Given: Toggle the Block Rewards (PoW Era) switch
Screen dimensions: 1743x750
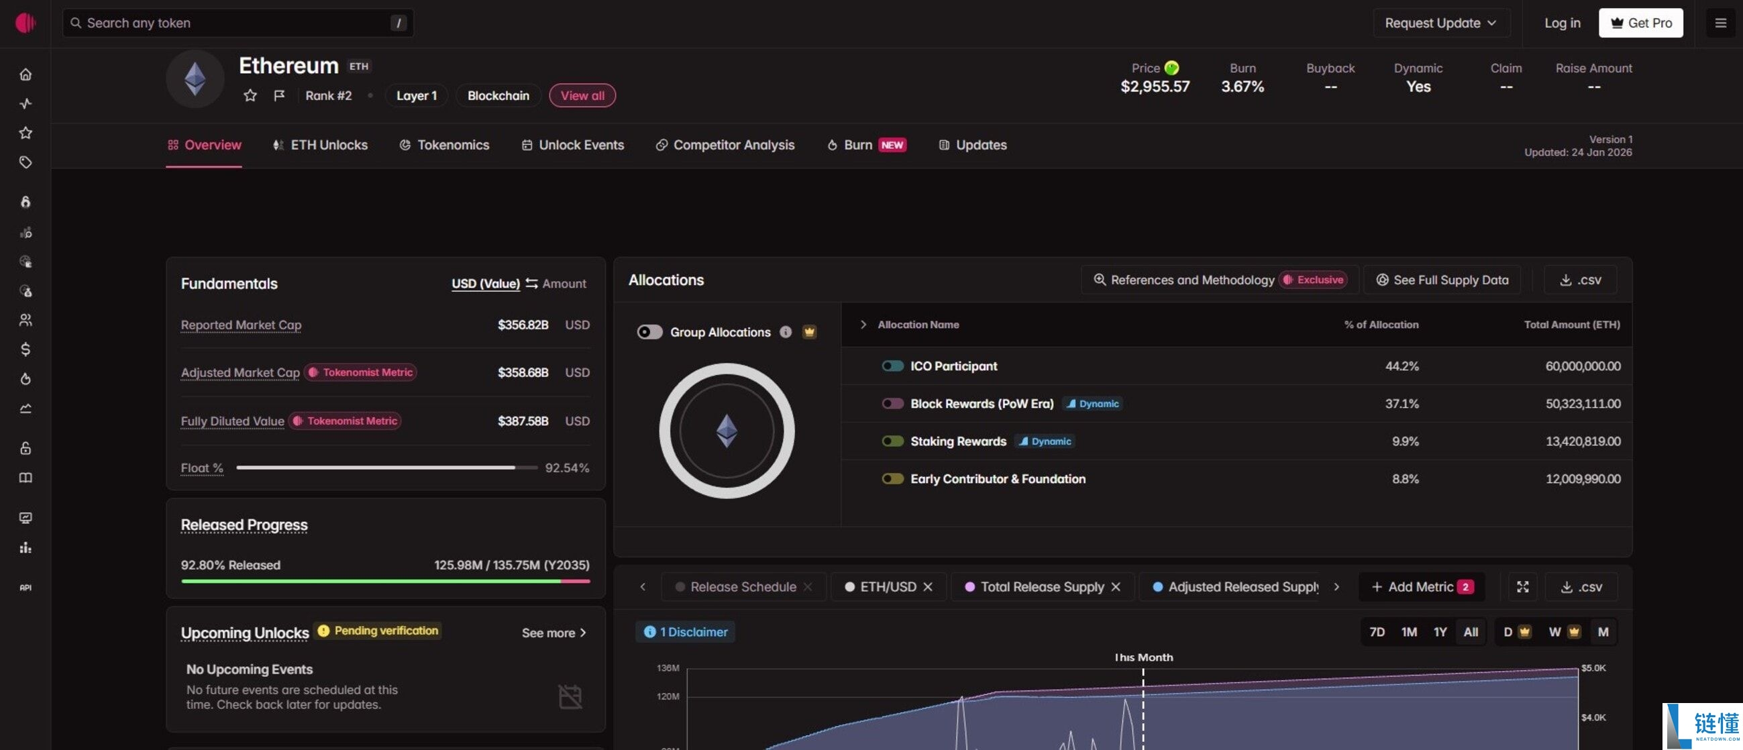Looking at the screenshot, I should [x=892, y=403].
